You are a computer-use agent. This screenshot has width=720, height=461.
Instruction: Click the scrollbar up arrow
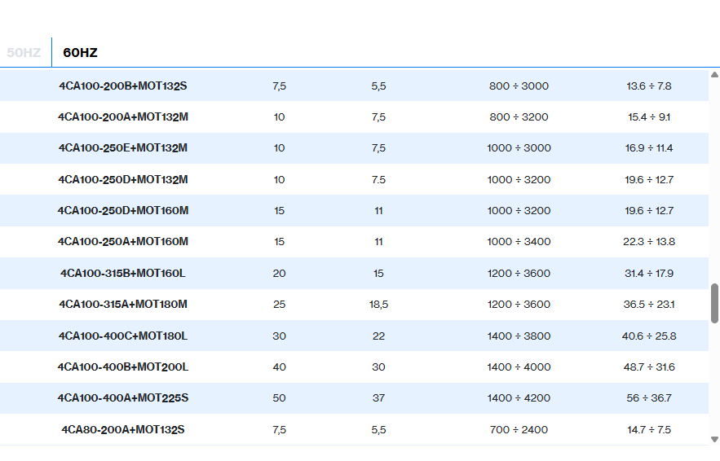[714, 74]
